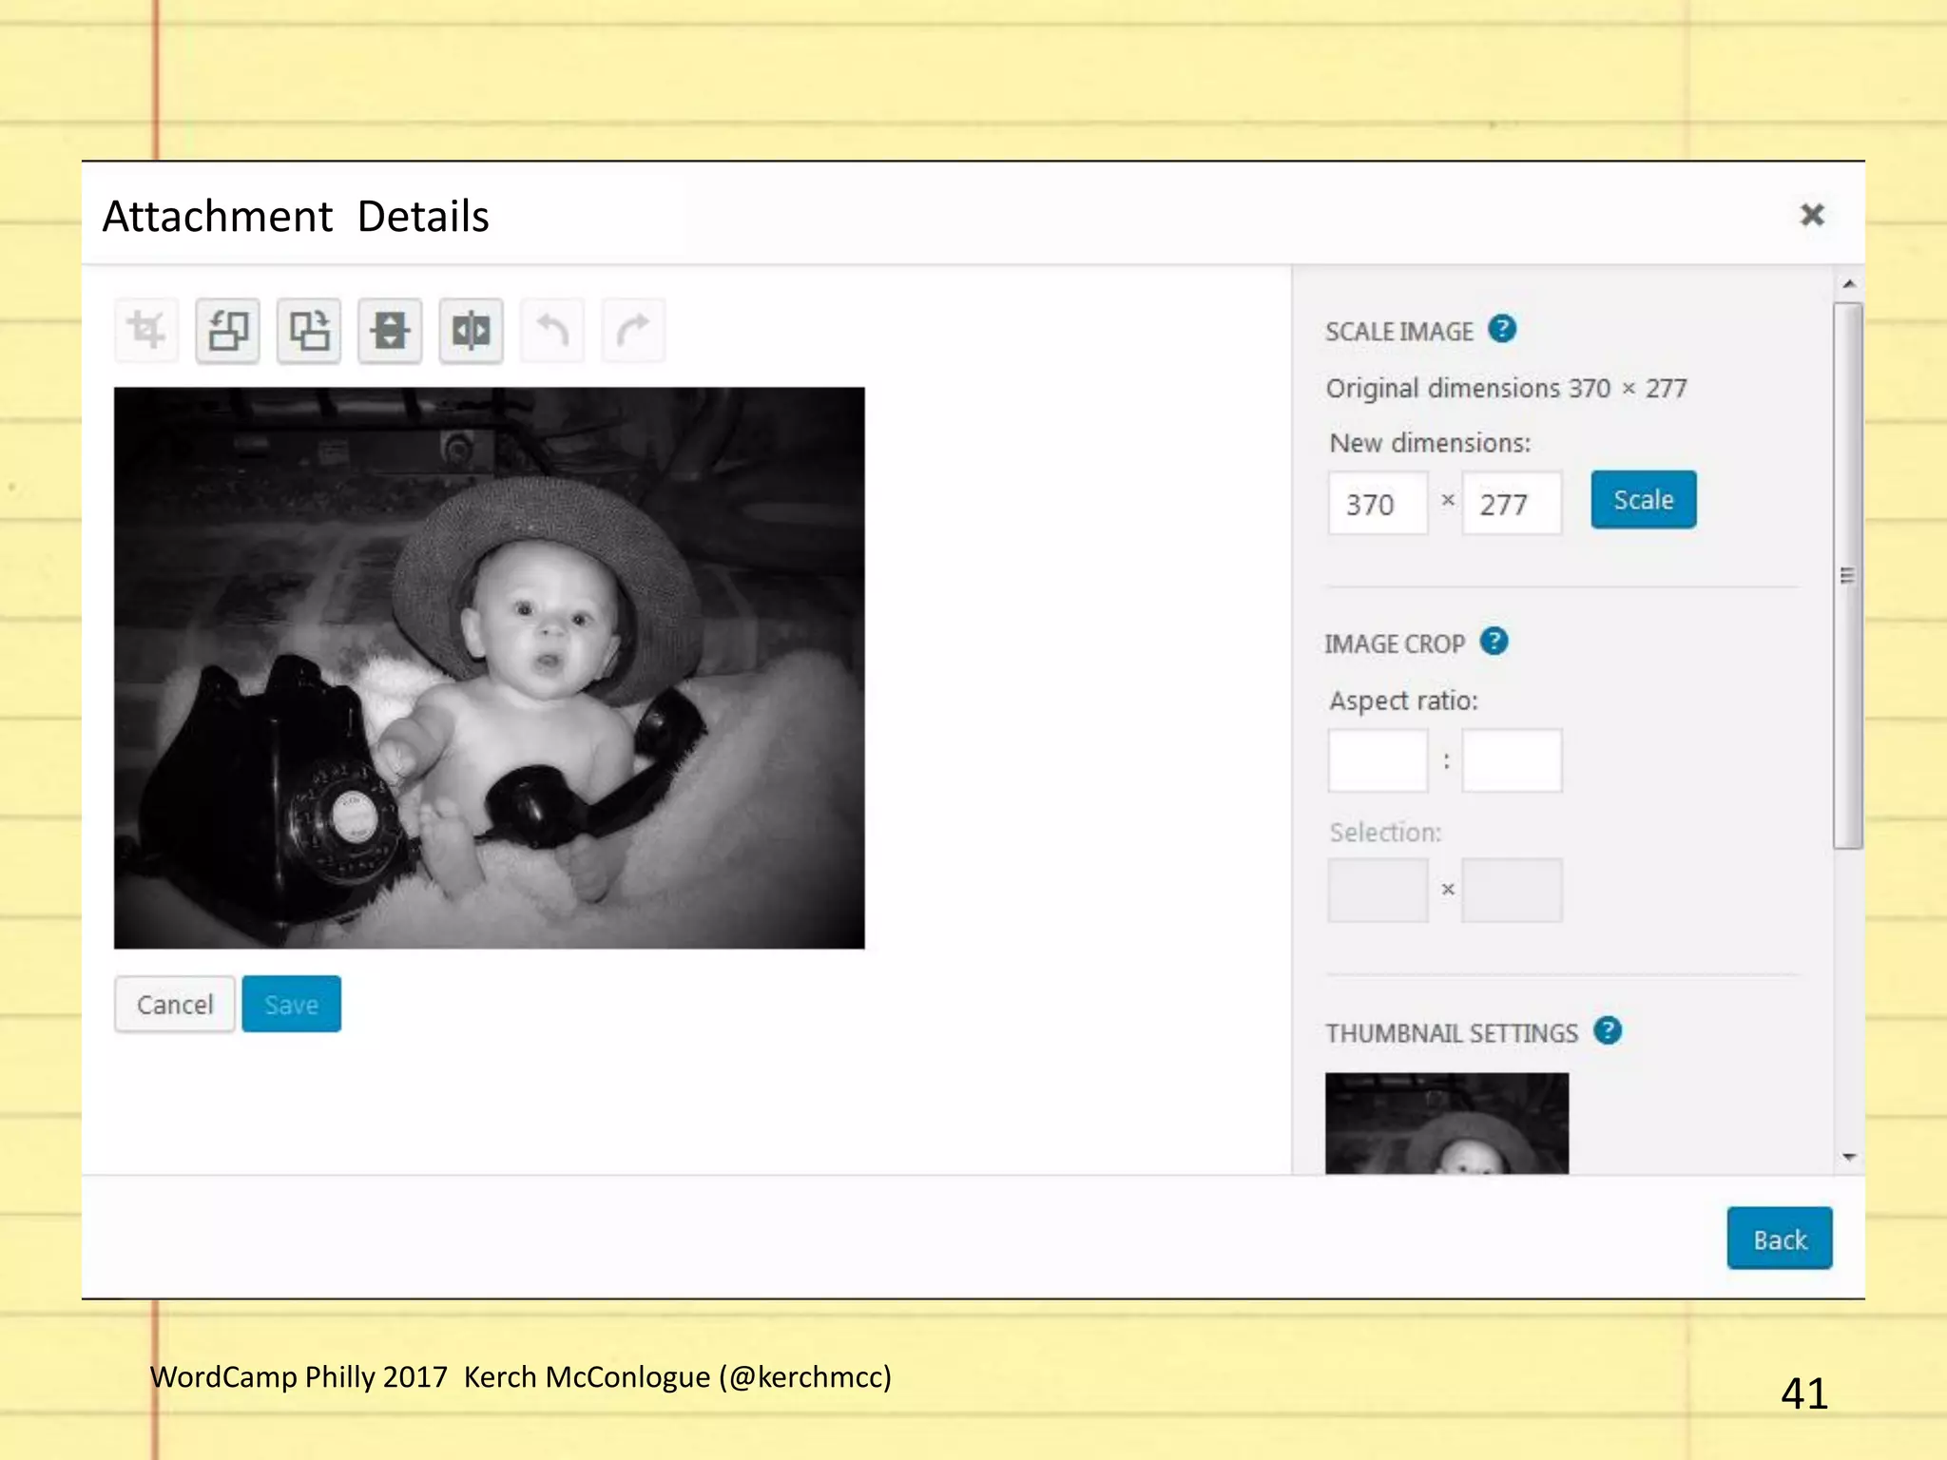
Task: Flip the image horizontally
Action: [472, 331]
